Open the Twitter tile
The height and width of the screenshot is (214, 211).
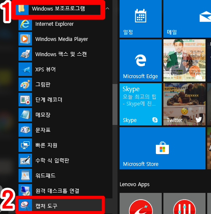[x=184, y=104]
